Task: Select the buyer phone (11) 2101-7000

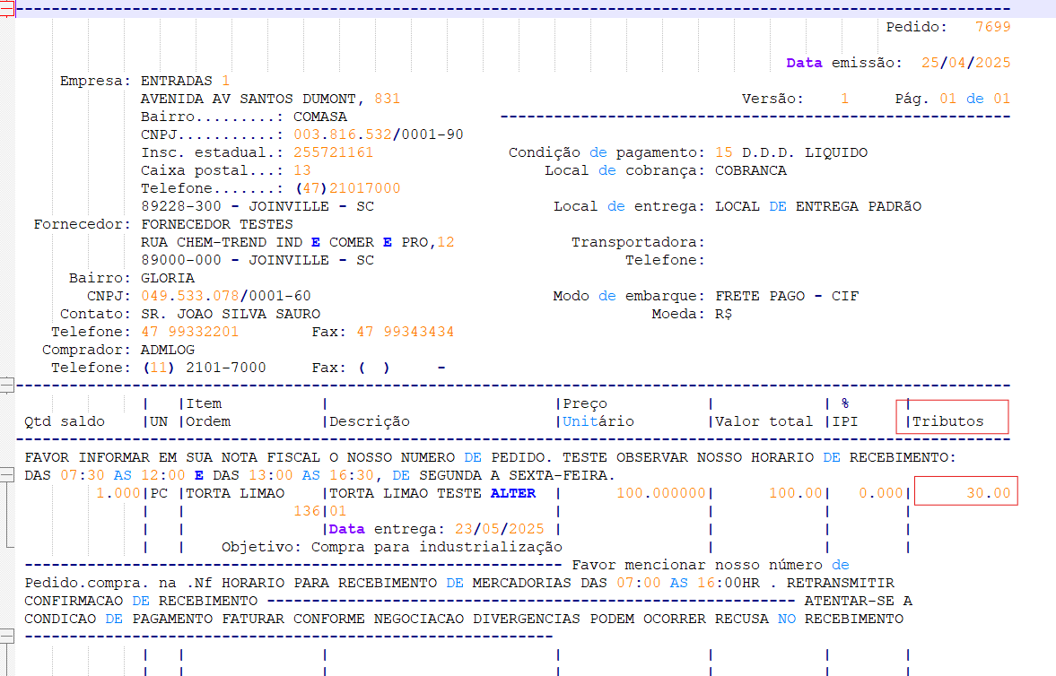Action: [205, 368]
